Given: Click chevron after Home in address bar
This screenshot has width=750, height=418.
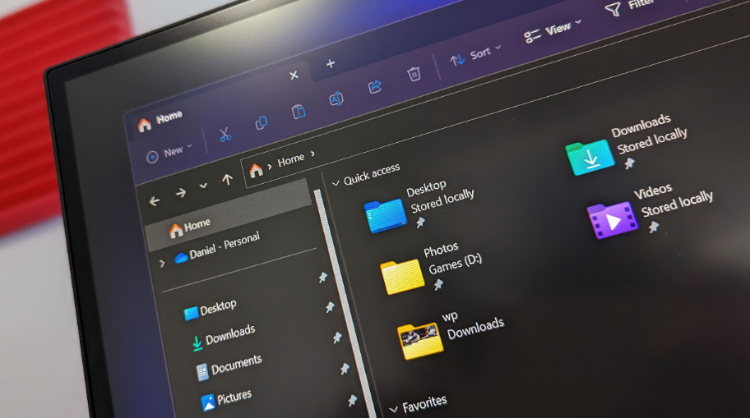Looking at the screenshot, I should click(312, 154).
